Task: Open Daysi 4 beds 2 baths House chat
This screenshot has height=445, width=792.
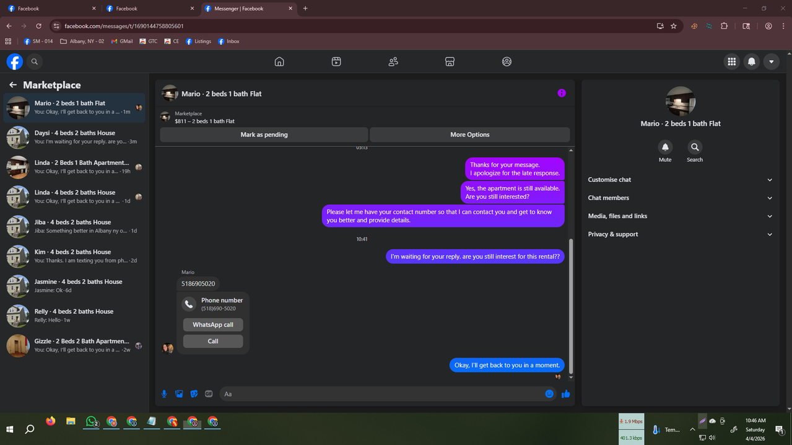Action: pos(74,138)
